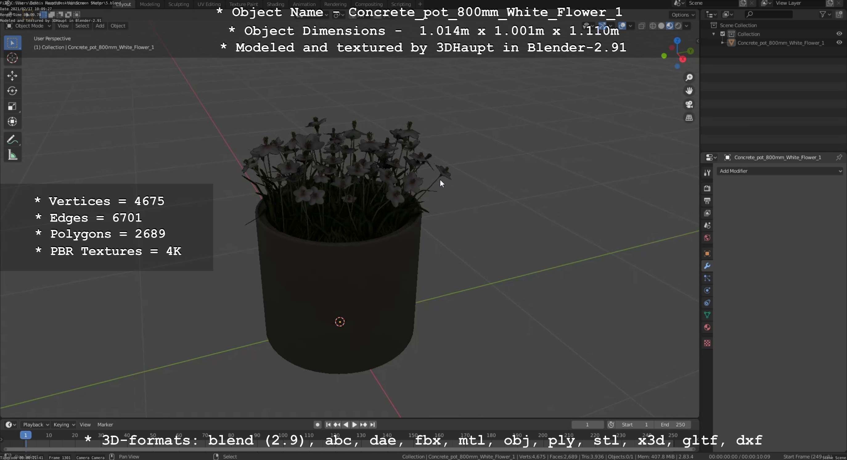Select the Measure ruler tool
The image size is (847, 460).
coord(13,155)
